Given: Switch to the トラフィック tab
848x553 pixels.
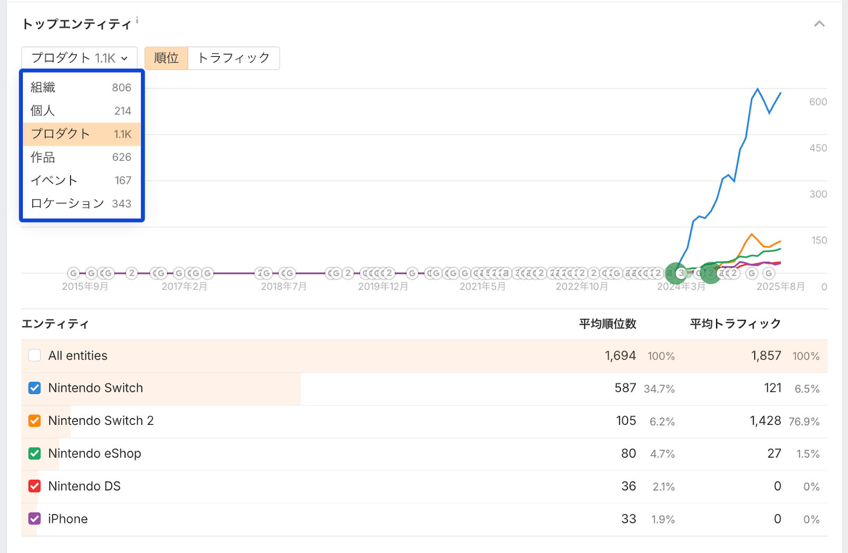Looking at the screenshot, I should pos(234,58).
